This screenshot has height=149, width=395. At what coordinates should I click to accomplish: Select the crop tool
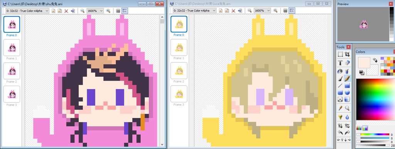pos(347,54)
